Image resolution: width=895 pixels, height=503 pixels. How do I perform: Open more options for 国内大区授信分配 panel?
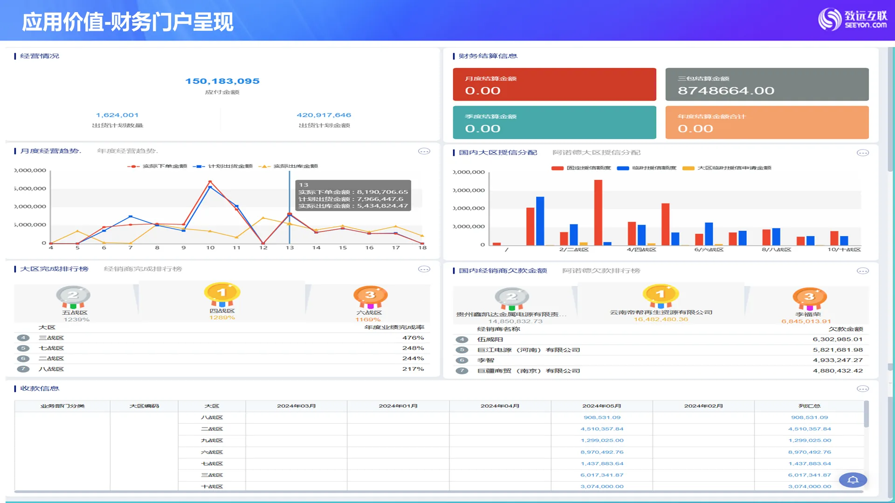coord(863,153)
